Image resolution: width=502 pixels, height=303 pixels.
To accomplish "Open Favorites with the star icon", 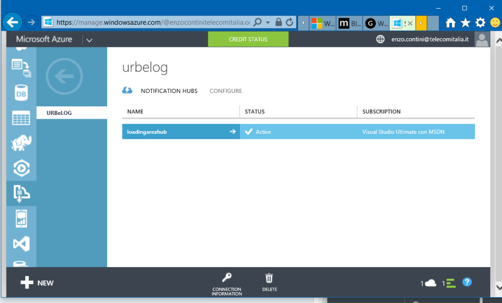I will click(465, 23).
